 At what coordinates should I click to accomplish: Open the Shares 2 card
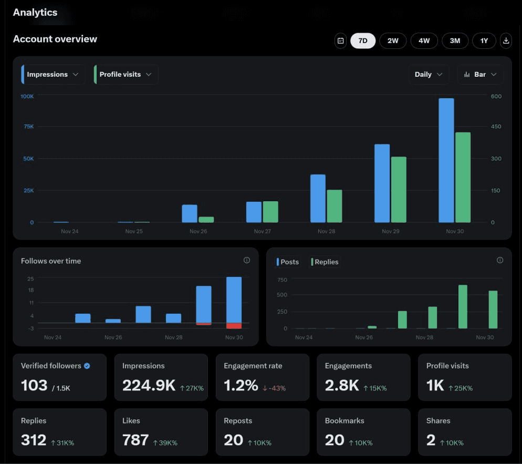click(x=465, y=432)
